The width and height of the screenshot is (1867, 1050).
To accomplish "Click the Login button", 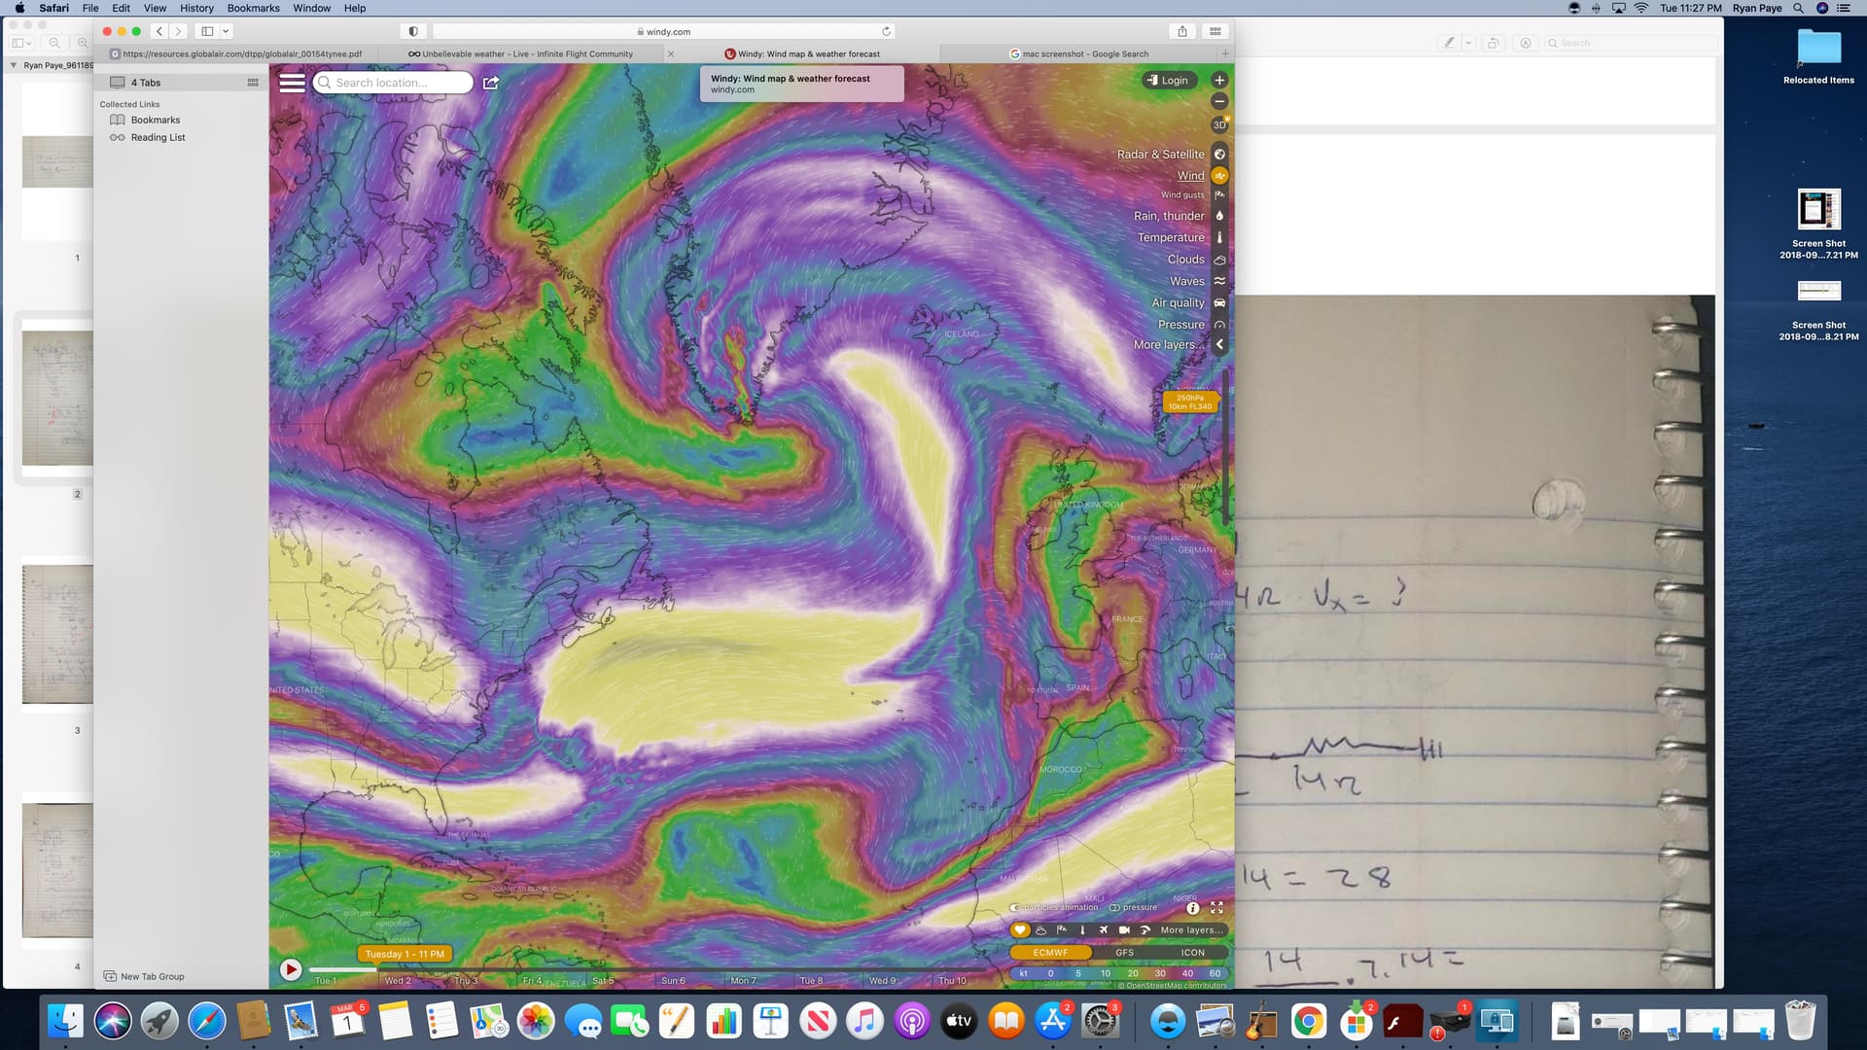I will click(1168, 80).
